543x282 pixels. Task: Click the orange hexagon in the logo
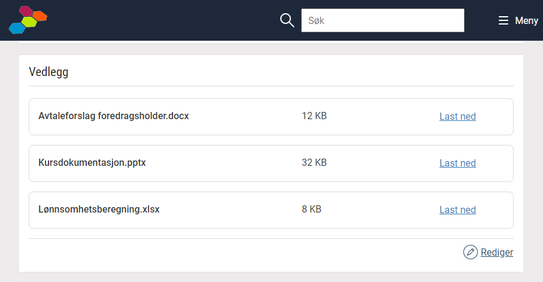pyautogui.click(x=40, y=16)
